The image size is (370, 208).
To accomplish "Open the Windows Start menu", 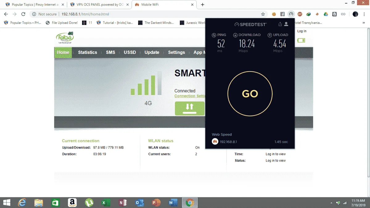I will [6, 202].
